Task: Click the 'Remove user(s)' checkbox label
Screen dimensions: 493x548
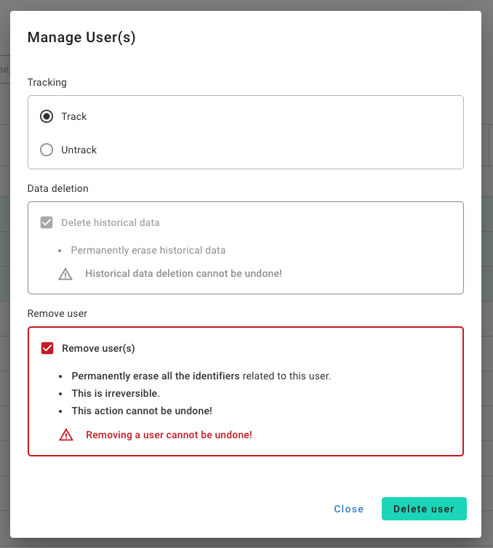Action: [x=98, y=348]
